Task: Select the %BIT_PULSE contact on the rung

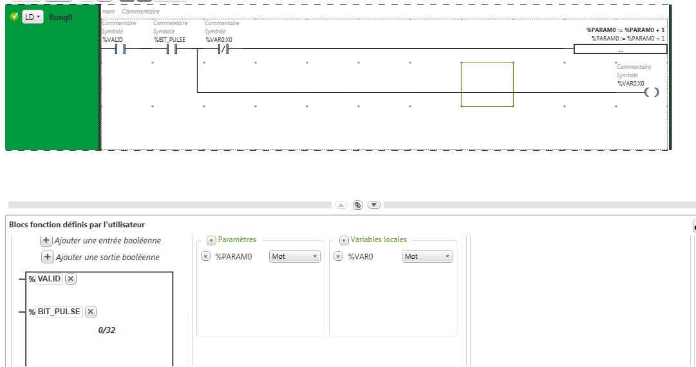Action: (x=171, y=49)
